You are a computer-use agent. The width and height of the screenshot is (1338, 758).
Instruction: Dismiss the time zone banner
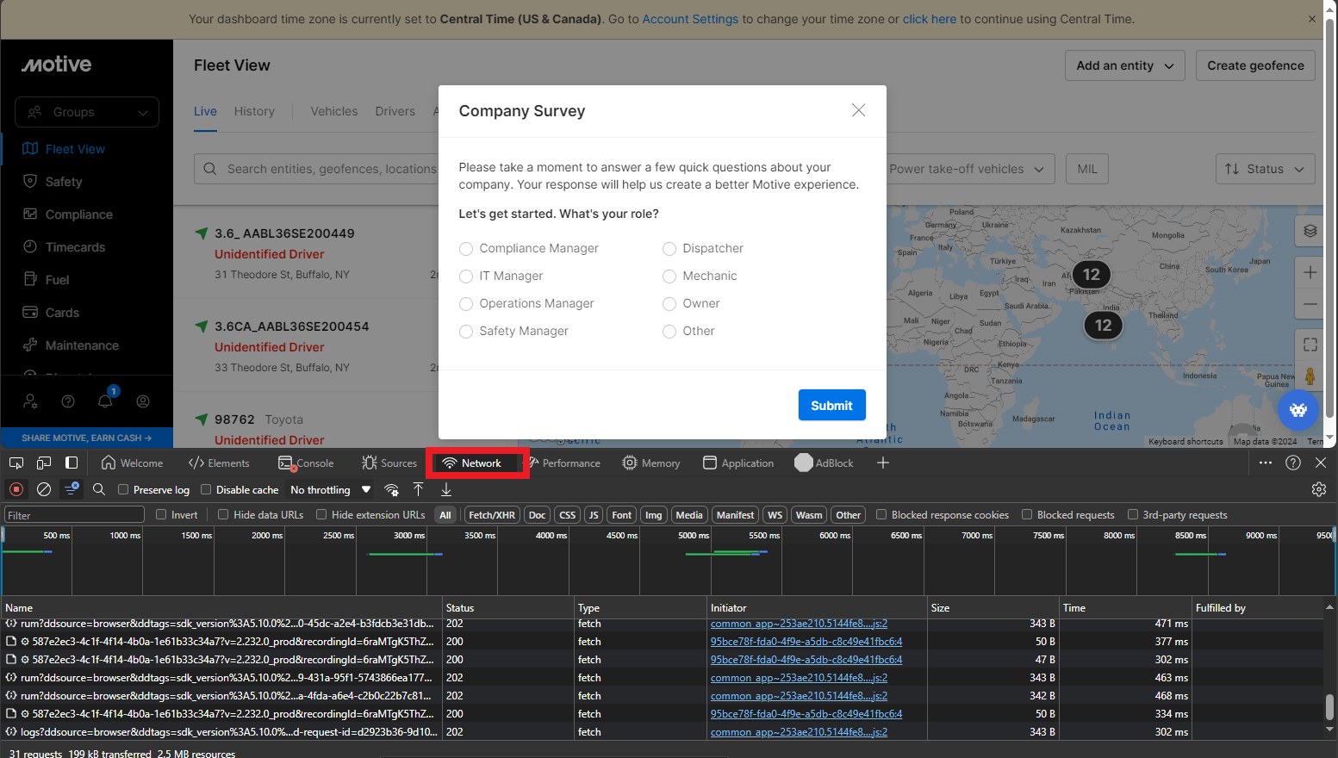[1312, 19]
